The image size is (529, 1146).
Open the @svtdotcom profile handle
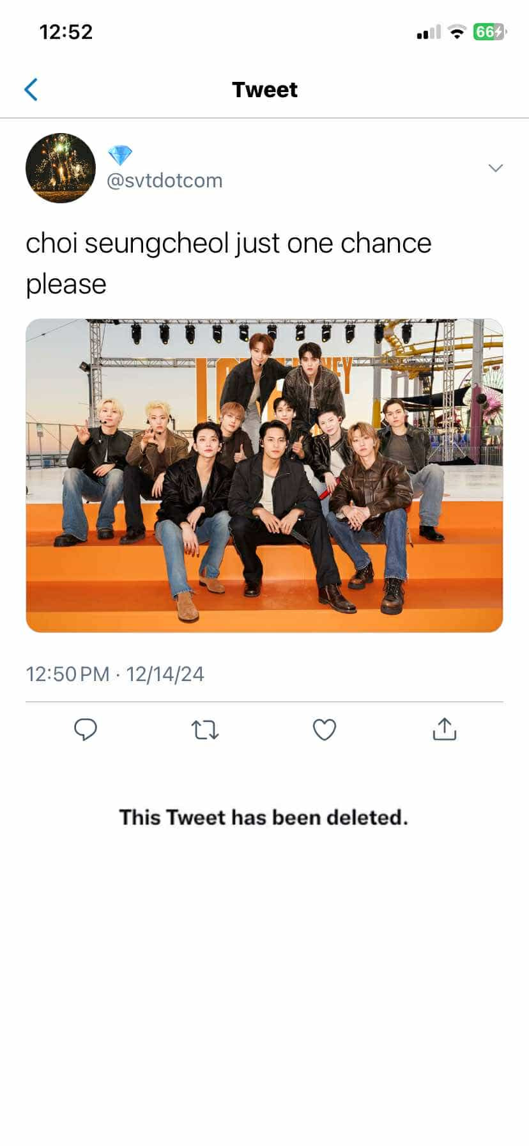[x=164, y=181]
